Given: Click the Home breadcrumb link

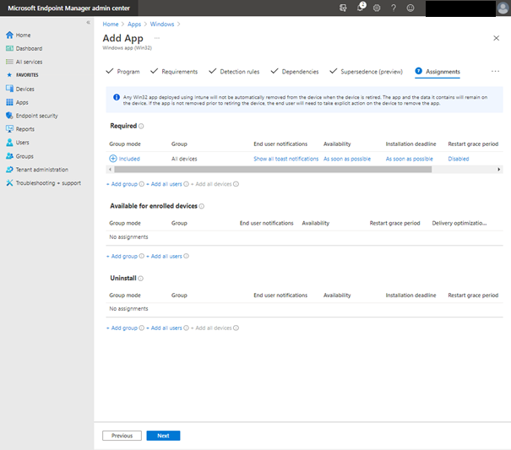Looking at the screenshot, I should pyautogui.click(x=111, y=24).
